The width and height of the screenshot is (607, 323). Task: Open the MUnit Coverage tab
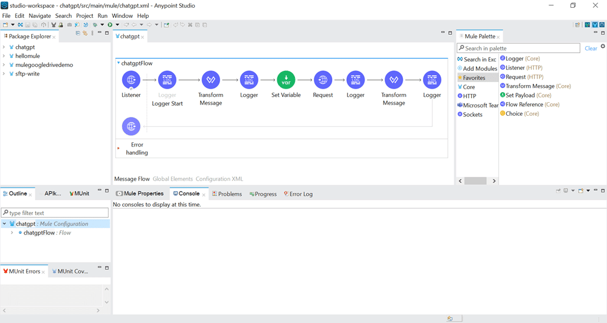(x=70, y=272)
